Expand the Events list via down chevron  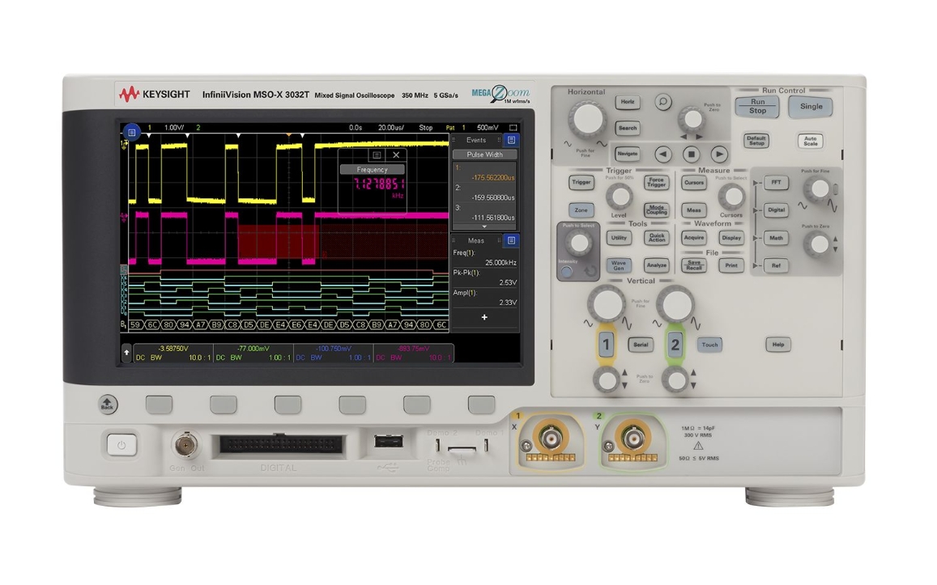tap(484, 227)
